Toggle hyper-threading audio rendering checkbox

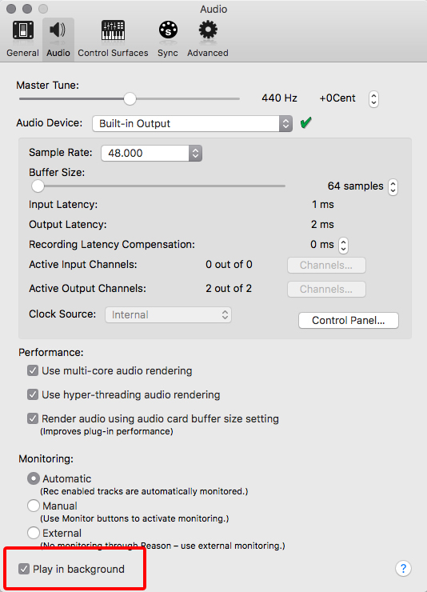[33, 394]
